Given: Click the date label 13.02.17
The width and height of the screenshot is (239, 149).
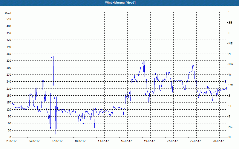Looking at the screenshot, I should point(103,141).
